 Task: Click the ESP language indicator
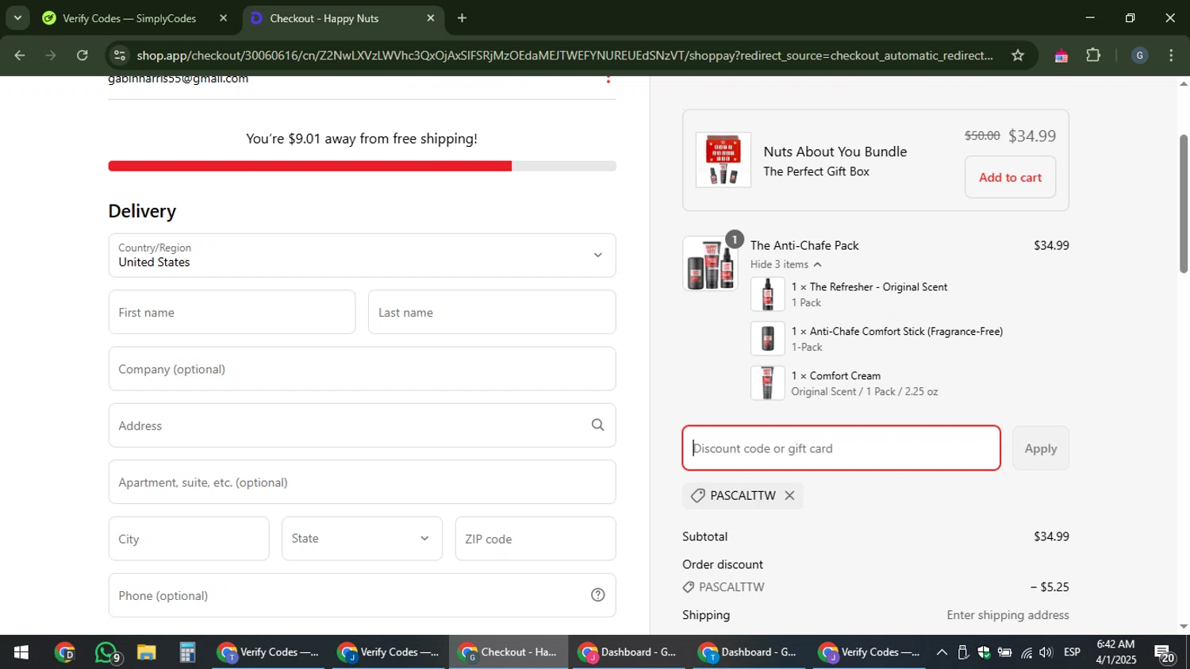coord(1072,652)
